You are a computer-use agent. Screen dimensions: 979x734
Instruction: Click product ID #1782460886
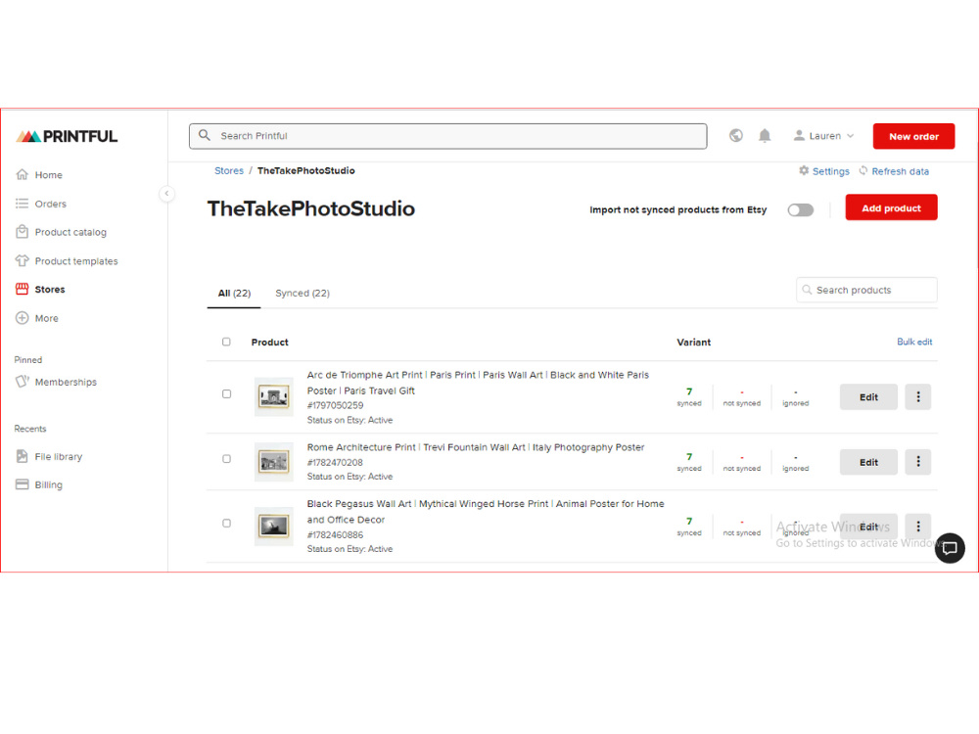point(335,535)
